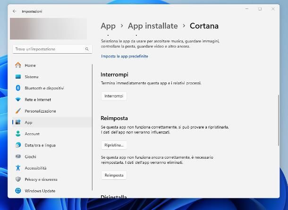Click the Ripristina button

[114, 145]
